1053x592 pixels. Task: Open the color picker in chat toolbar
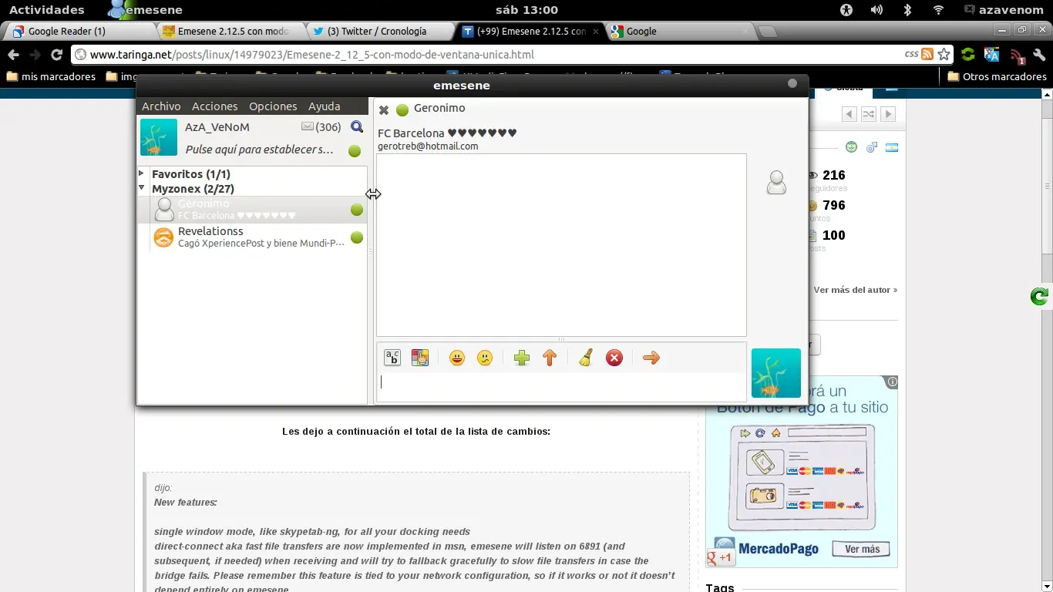[420, 358]
